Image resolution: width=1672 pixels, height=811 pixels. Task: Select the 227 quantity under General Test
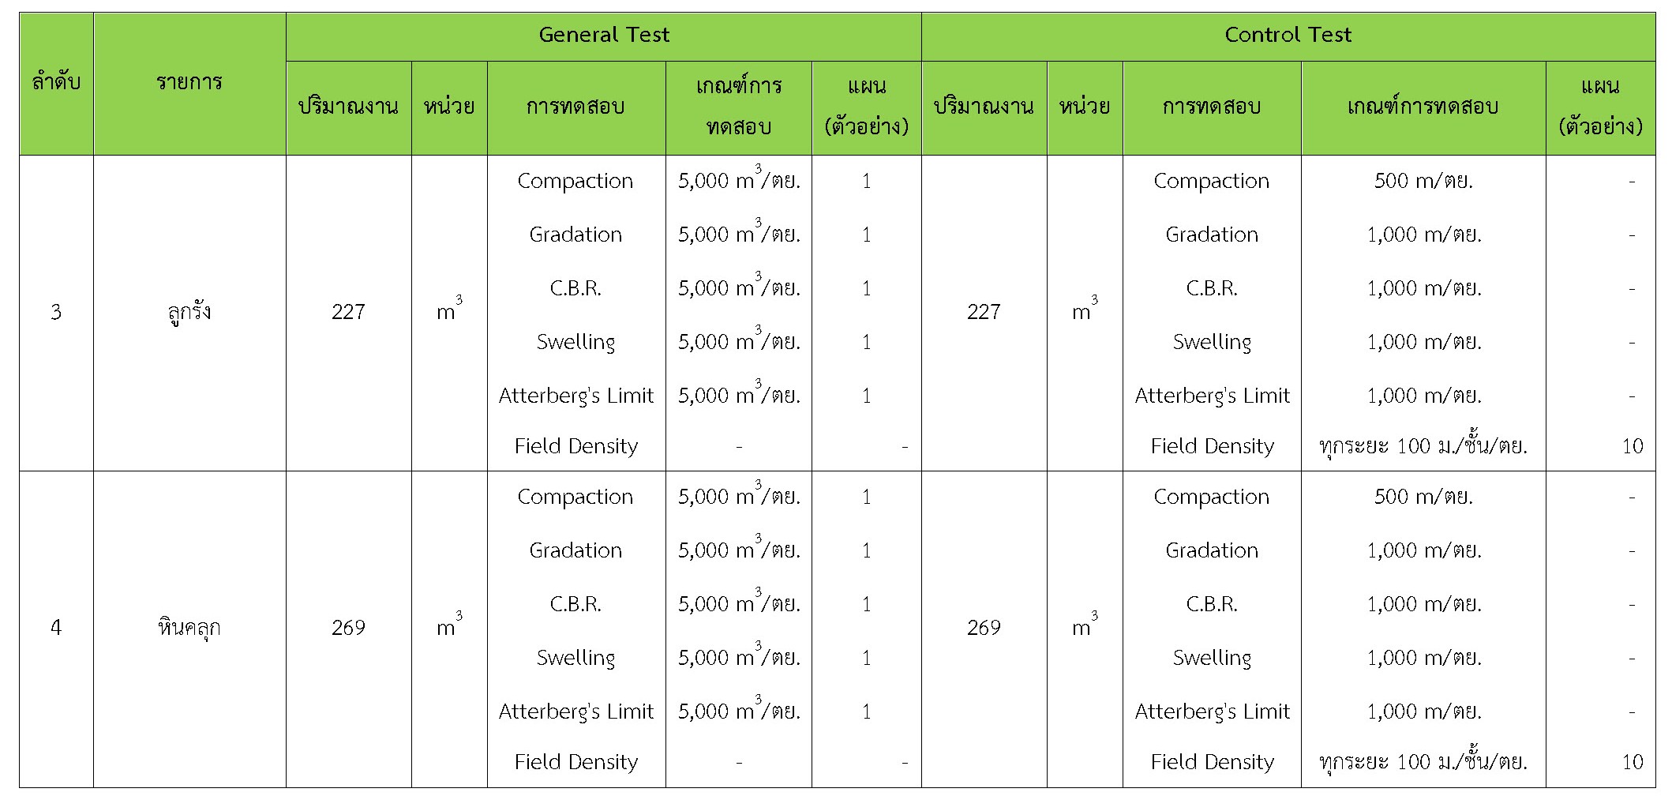click(x=348, y=313)
